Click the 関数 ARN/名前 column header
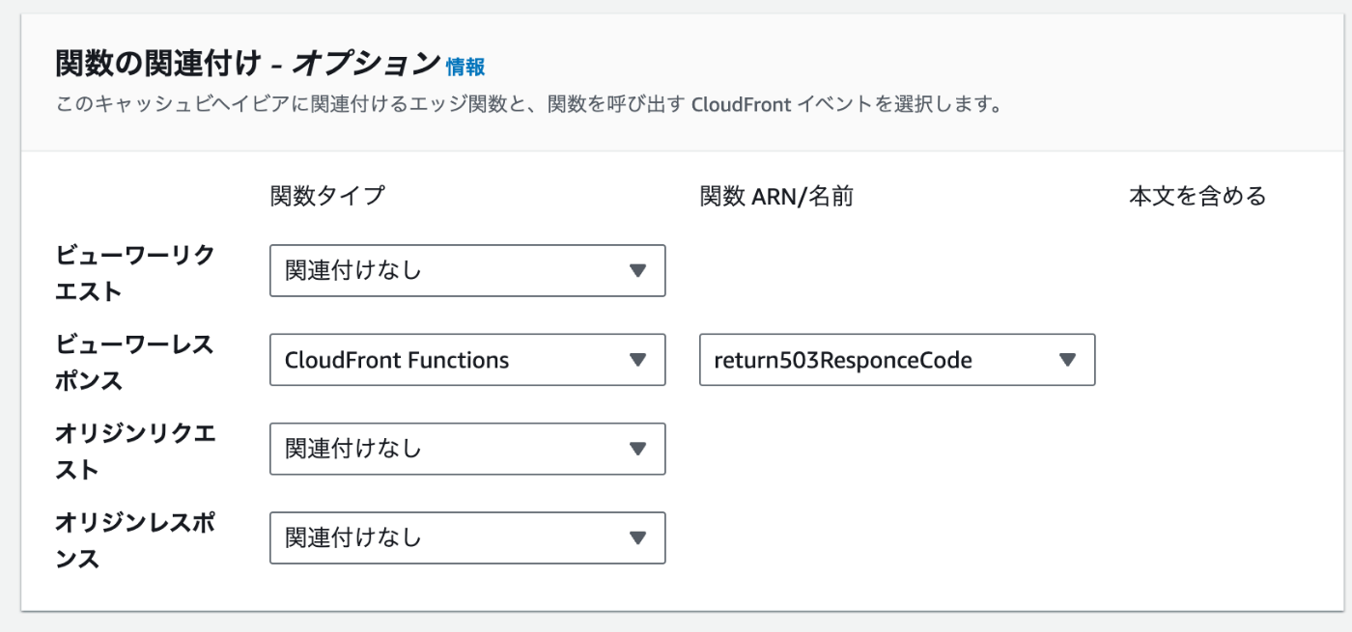Image resolution: width=1352 pixels, height=632 pixels. (776, 196)
